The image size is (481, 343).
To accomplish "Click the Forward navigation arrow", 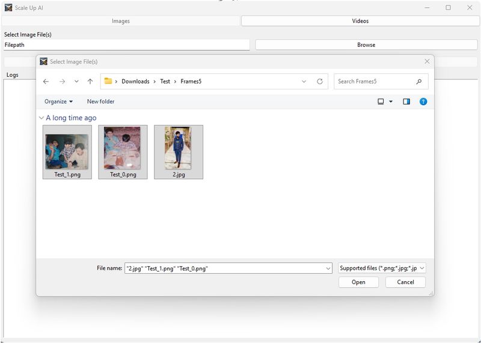I will tap(62, 82).
